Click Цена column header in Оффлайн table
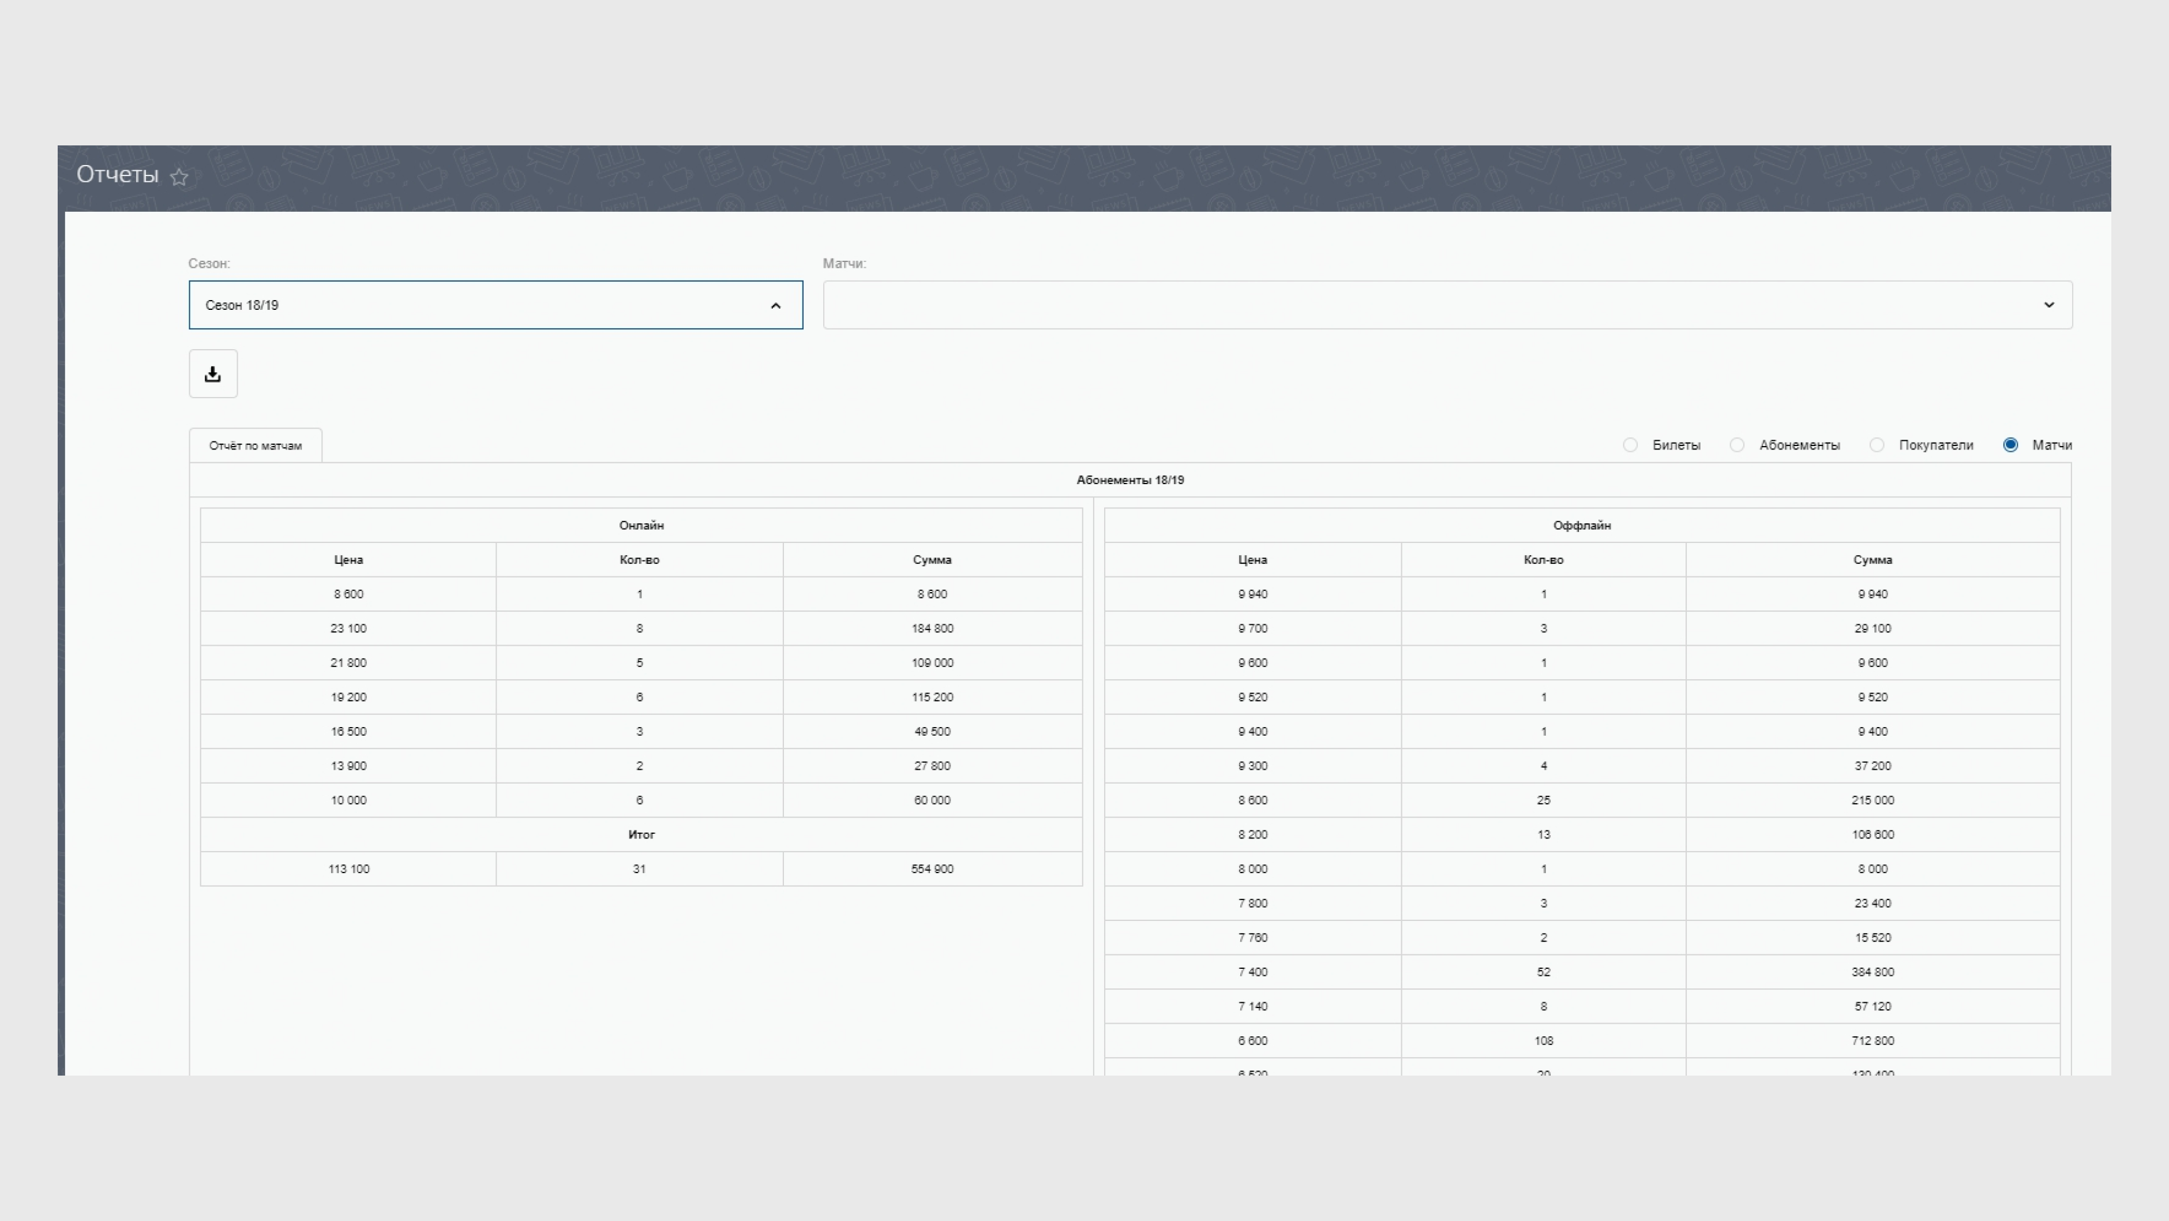 point(1253,560)
